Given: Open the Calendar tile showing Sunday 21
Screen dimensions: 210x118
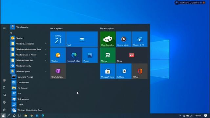Looking at the screenshot, I should (x=58, y=39).
